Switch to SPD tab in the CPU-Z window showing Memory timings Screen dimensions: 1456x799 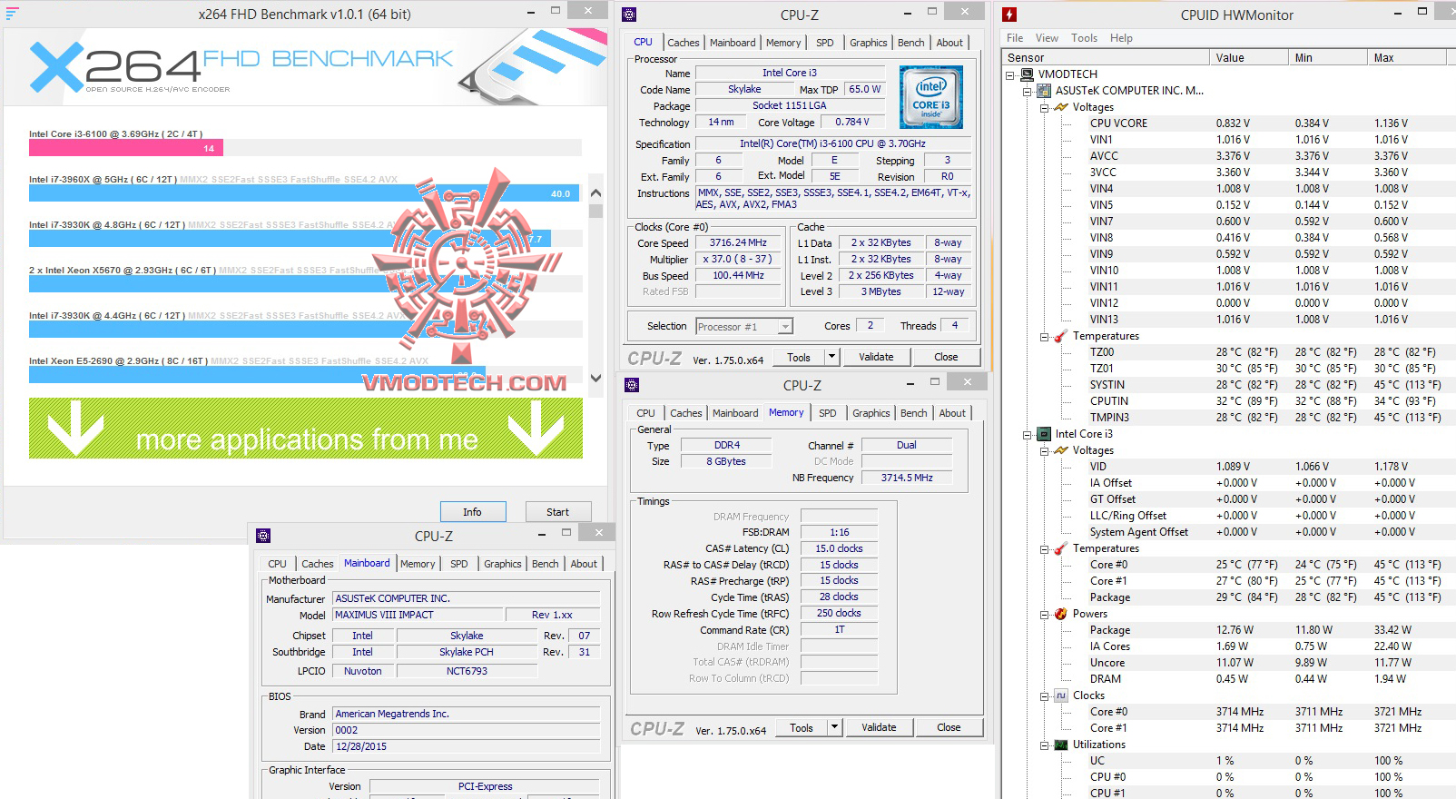(828, 413)
